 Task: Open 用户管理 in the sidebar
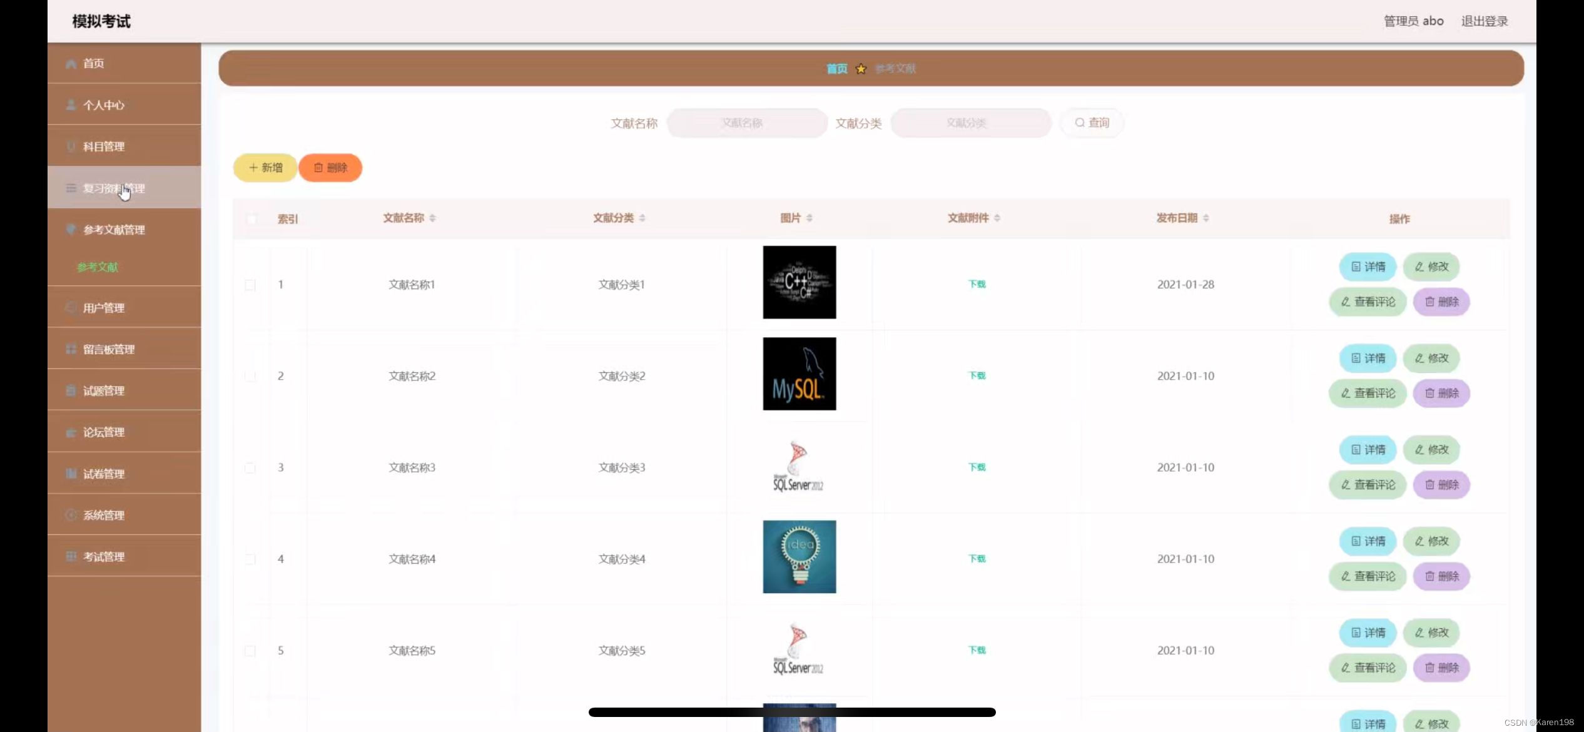124,307
